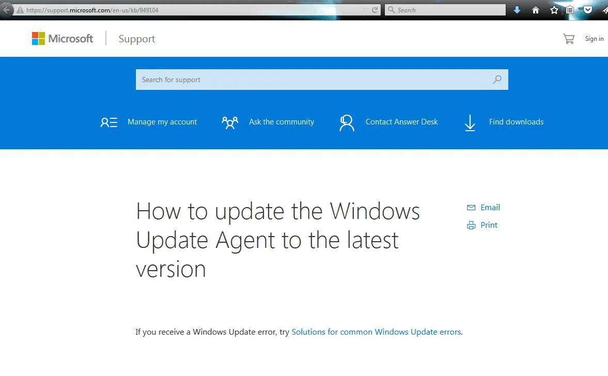
Task: Go to Find downloads
Action: pos(504,122)
